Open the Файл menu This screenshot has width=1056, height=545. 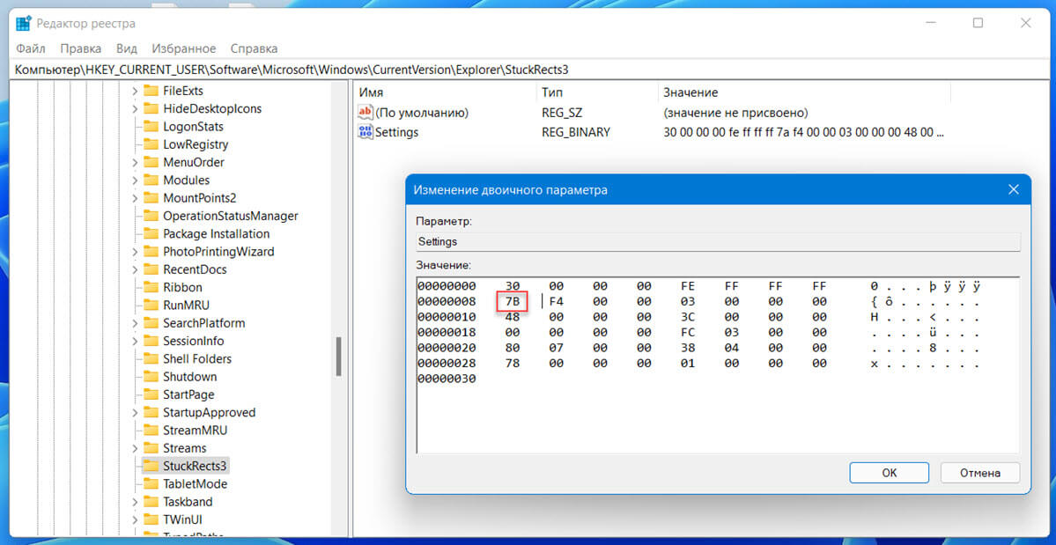(30, 48)
